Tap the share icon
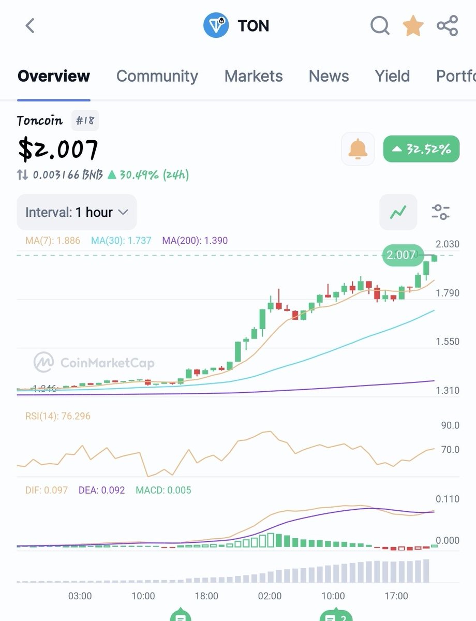Viewport: 476px width, 621px height. coord(447,26)
